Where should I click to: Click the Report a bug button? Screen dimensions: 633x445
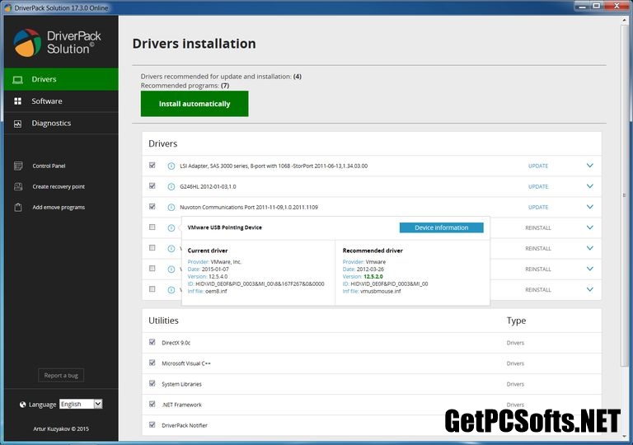tap(61, 375)
